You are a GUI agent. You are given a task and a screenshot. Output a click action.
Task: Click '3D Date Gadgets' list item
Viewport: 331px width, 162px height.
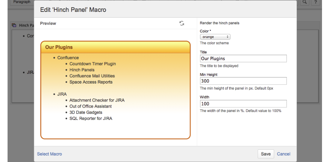(x=86, y=113)
